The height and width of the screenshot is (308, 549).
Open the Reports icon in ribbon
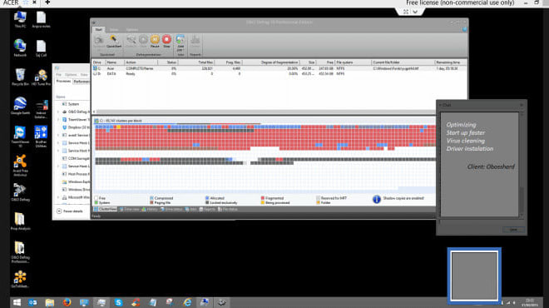point(195,43)
